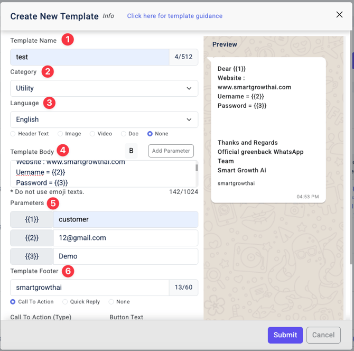Choose the Video header radio option
Screen dimensions: 354x351
click(92, 134)
